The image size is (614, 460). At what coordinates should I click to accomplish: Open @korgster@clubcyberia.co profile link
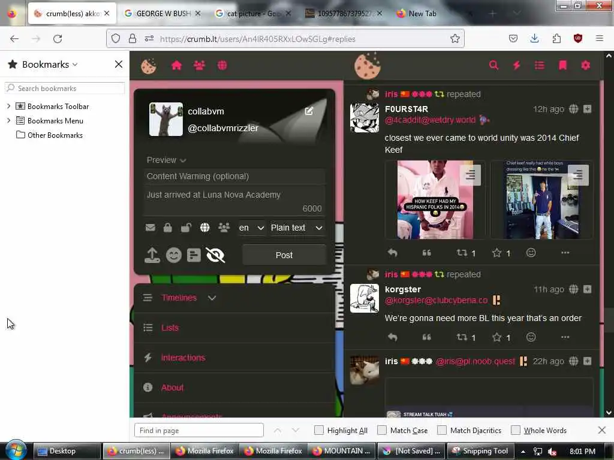pos(437,301)
